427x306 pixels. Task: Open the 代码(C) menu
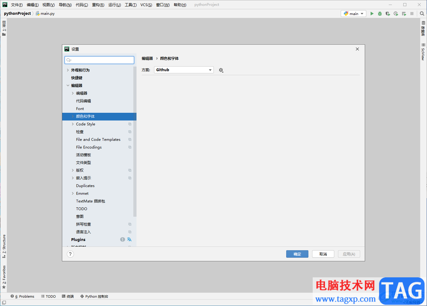coord(82,5)
